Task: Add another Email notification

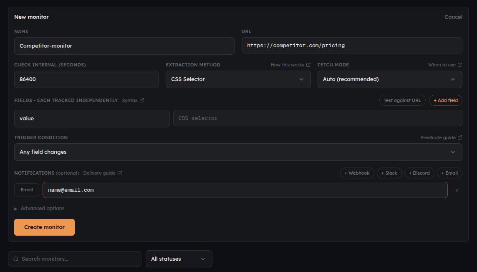Action: point(449,173)
